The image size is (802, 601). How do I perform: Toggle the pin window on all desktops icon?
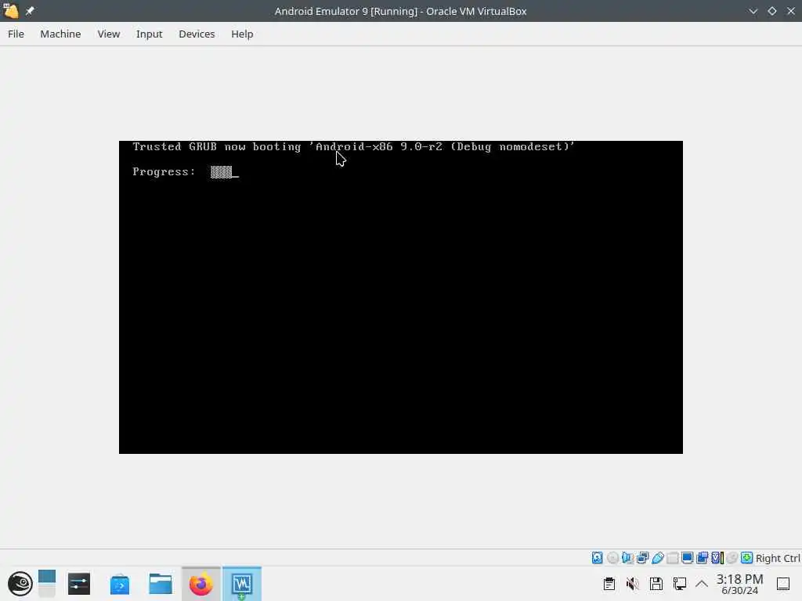(x=30, y=11)
